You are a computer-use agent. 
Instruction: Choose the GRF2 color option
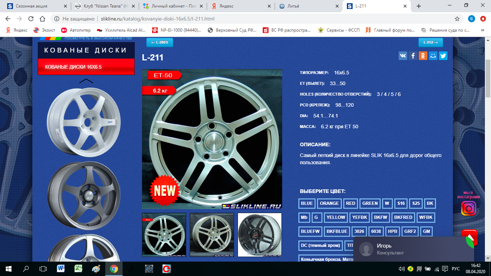[410, 231]
